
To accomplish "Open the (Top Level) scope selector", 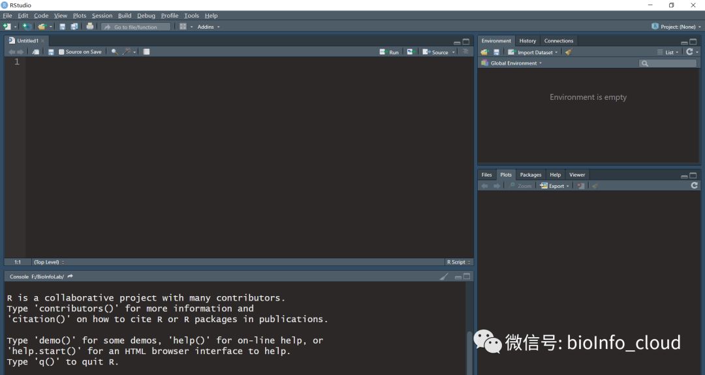I will click(49, 262).
